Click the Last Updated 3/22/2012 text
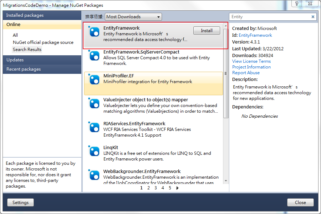Image resolution: width=321 pixels, height=214 pixels. click(258, 49)
